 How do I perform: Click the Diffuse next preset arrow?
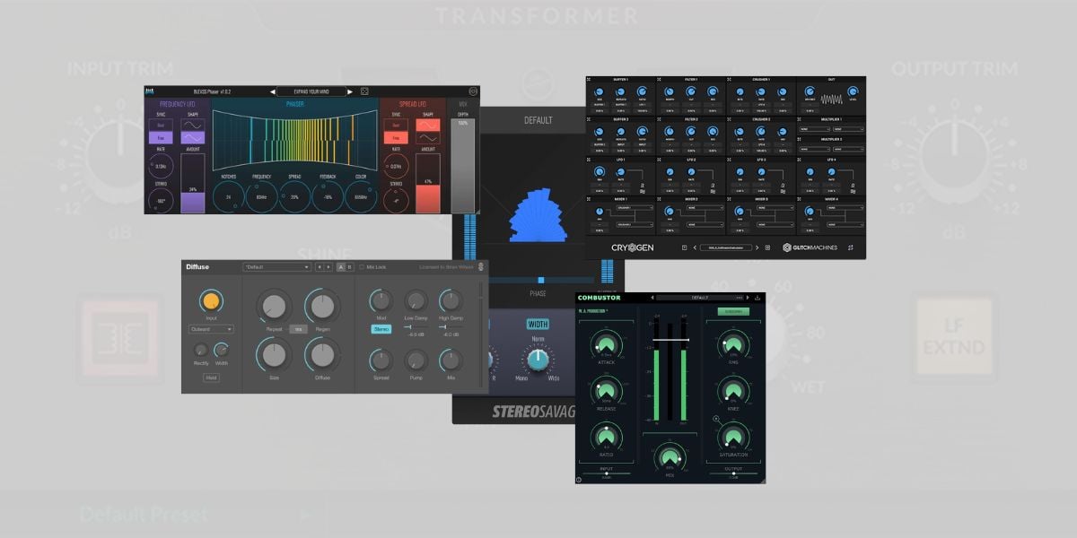[x=328, y=267]
